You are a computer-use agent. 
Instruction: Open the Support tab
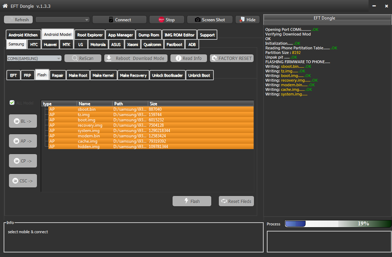point(207,35)
